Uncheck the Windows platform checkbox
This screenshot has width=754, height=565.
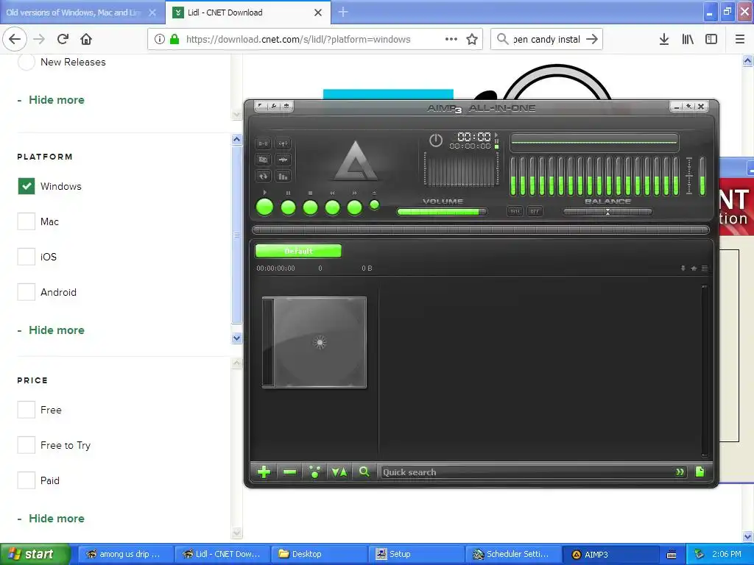click(x=27, y=186)
